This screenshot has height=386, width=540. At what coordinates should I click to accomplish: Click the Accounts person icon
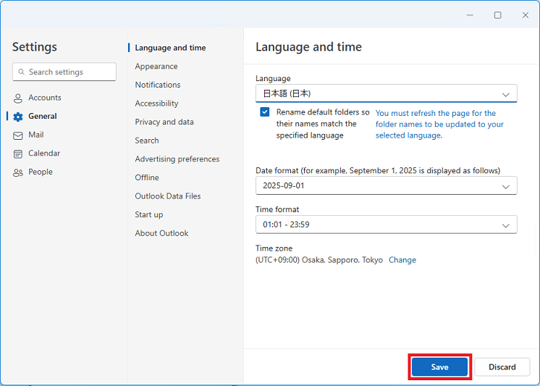point(18,98)
